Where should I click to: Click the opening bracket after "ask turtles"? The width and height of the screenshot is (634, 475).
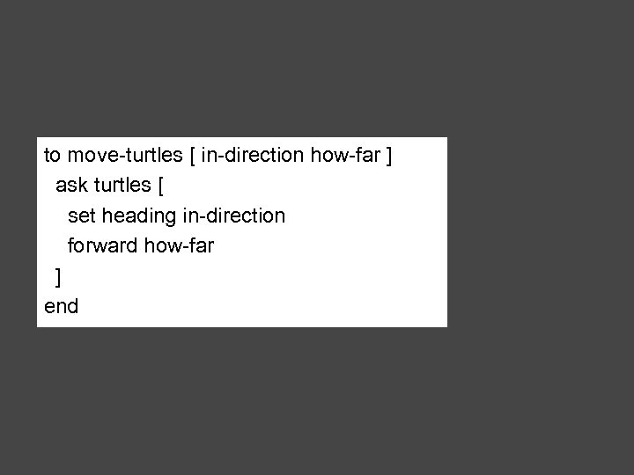coord(160,186)
